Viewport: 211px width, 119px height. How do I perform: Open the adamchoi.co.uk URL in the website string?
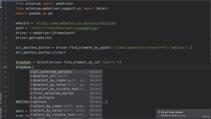point(76,23)
